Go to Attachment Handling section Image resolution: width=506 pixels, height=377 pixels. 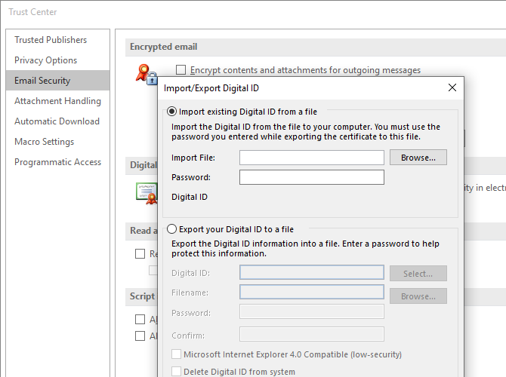pyautogui.click(x=57, y=101)
